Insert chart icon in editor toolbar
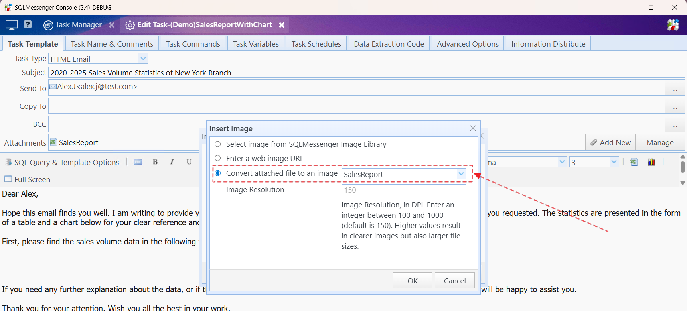Screen dimensions: 687x311 point(651,162)
